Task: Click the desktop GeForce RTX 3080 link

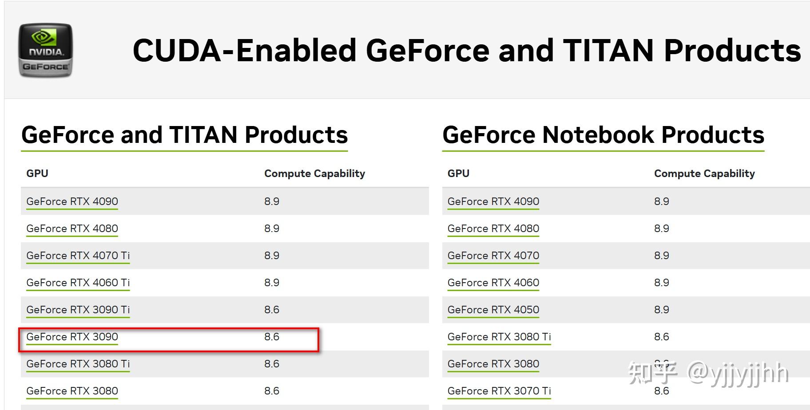Action: pos(72,391)
